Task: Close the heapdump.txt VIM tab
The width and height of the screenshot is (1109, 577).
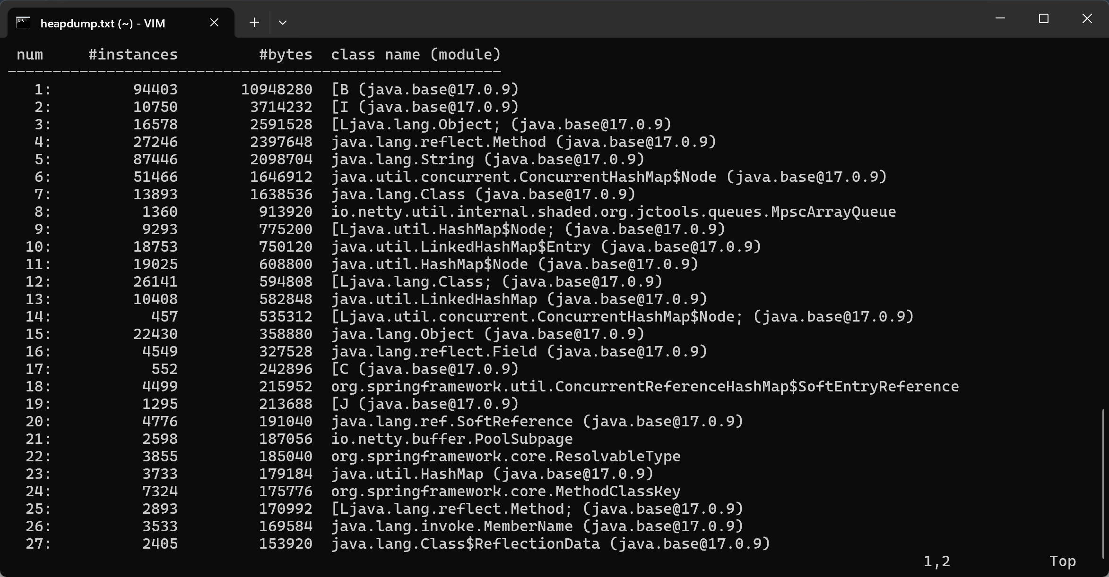Action: click(214, 22)
